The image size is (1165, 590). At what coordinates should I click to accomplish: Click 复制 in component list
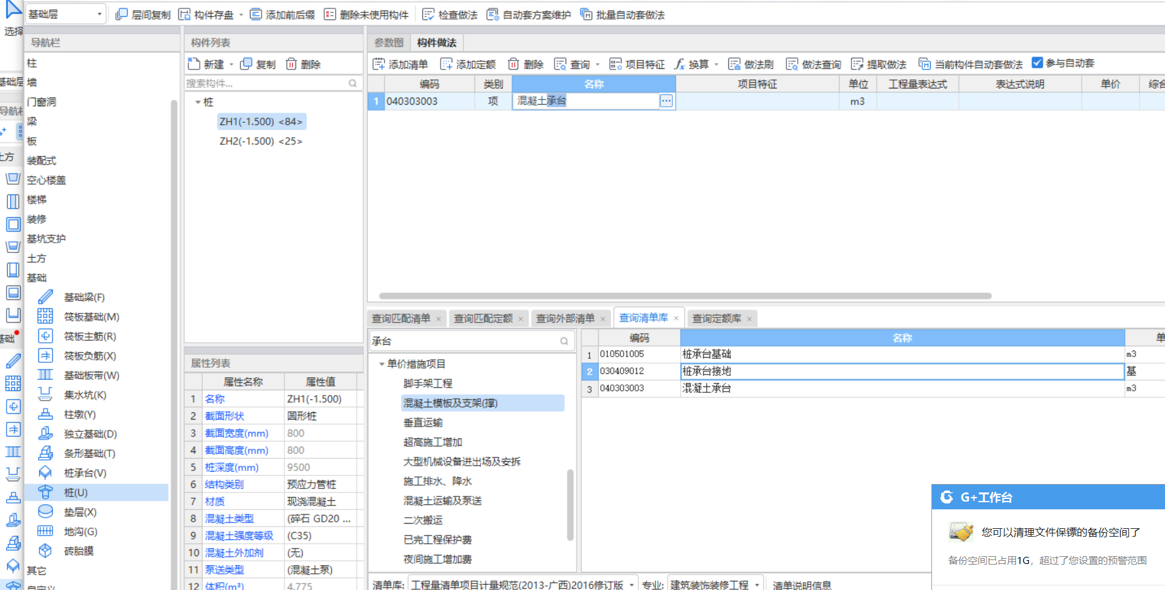[x=258, y=64]
